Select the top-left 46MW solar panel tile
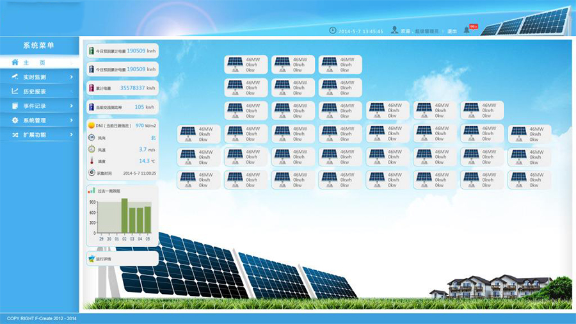Screen dimensions: 576x324 [246, 65]
